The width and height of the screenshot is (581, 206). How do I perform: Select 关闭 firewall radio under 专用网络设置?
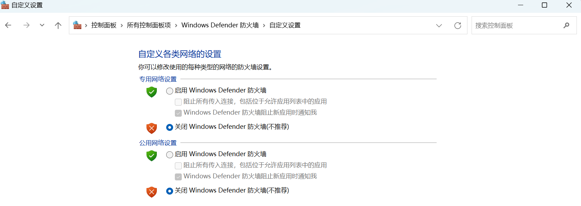coord(170,127)
